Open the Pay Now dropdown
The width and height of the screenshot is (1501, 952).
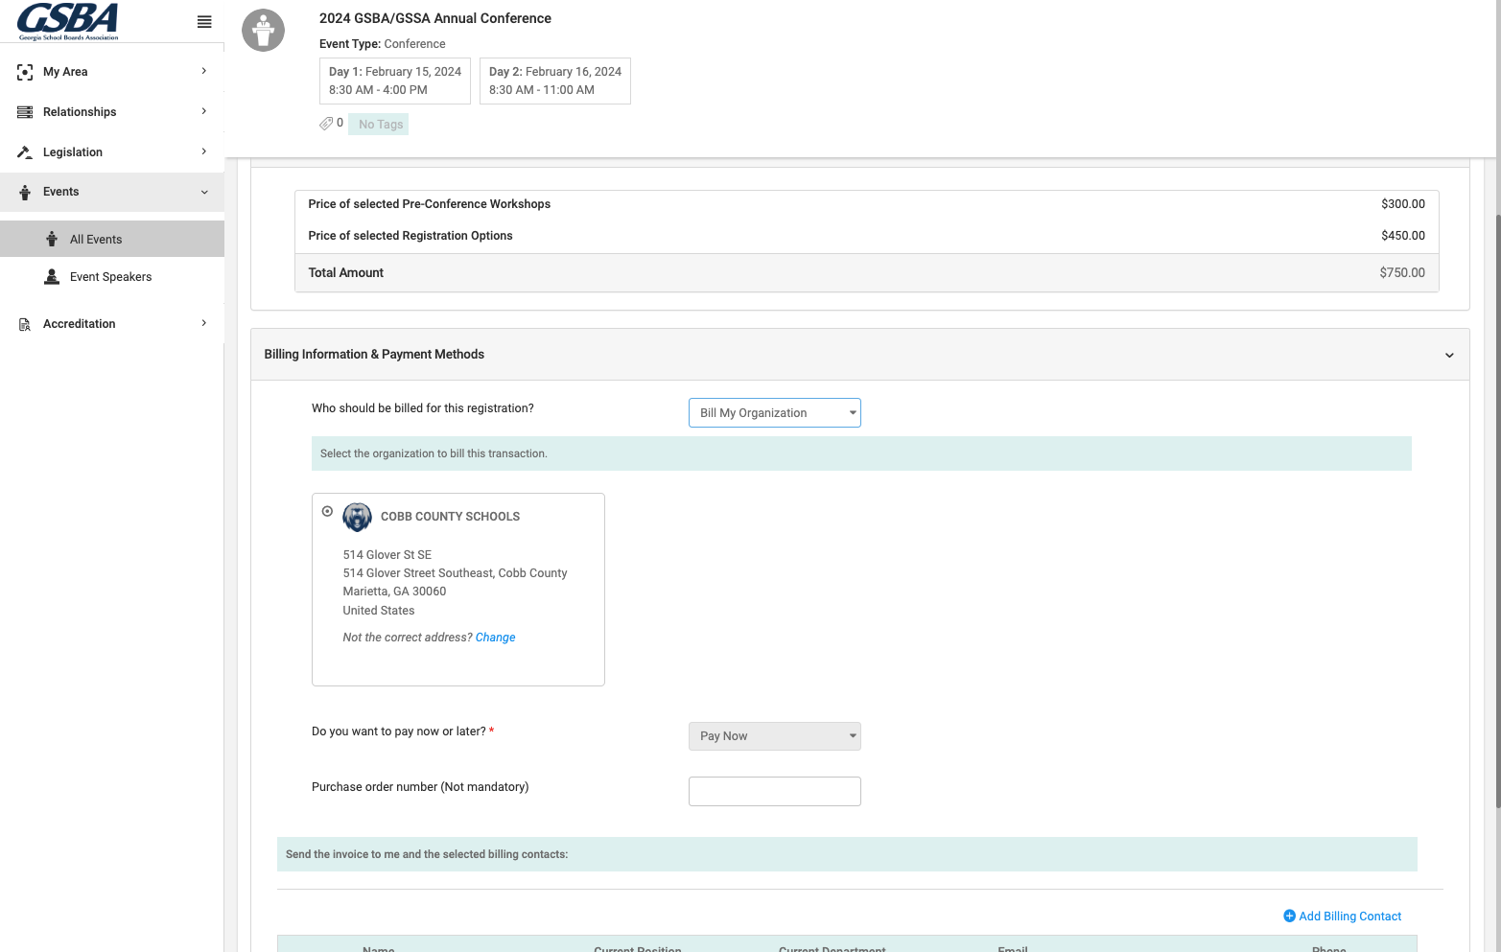click(775, 736)
